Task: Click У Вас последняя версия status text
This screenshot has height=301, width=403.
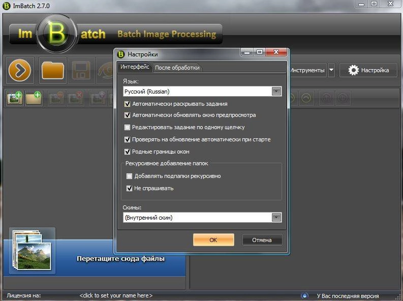Action: (x=348, y=296)
